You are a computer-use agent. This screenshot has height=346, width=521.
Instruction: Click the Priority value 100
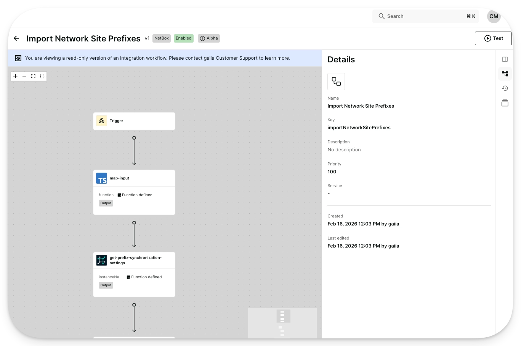click(x=332, y=172)
